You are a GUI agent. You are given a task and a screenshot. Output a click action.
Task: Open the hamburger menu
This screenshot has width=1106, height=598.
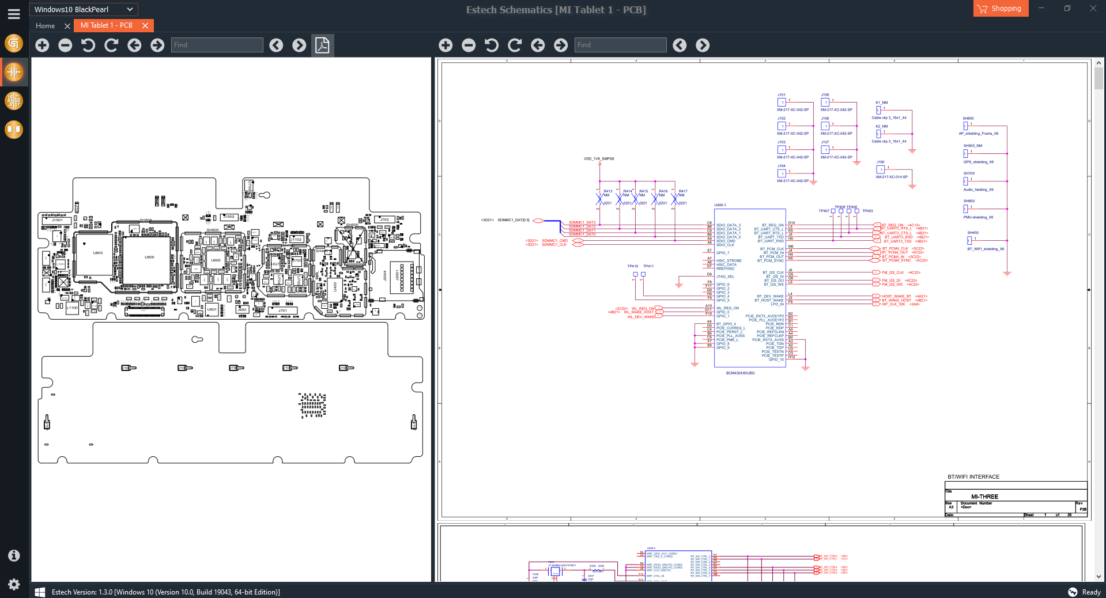pyautogui.click(x=14, y=14)
